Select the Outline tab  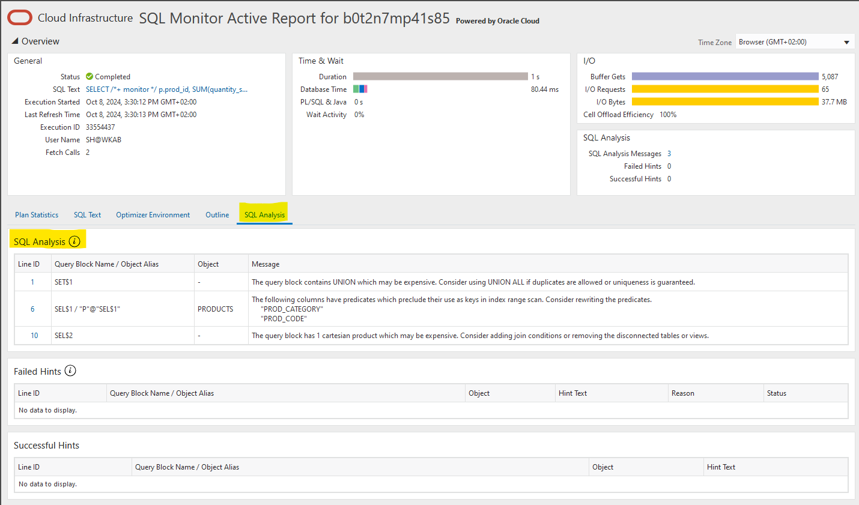pos(217,214)
